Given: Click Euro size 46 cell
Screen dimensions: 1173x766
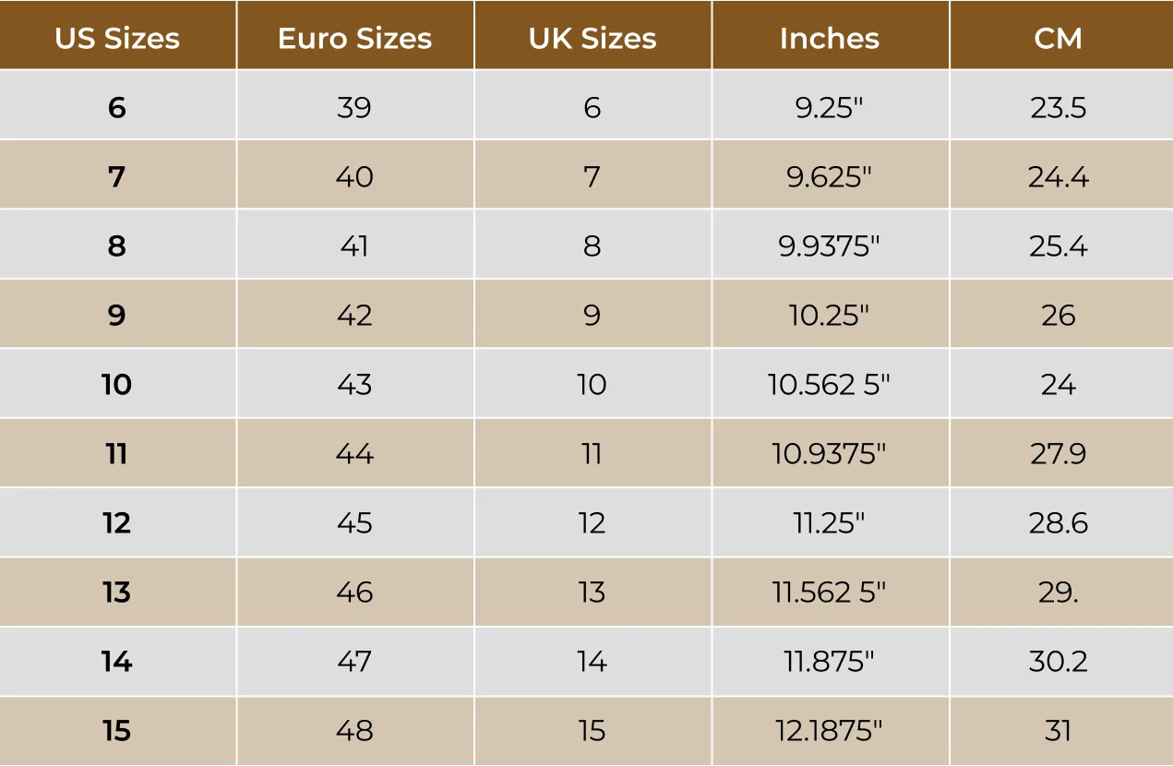Looking at the screenshot, I should pyautogui.click(x=354, y=592).
